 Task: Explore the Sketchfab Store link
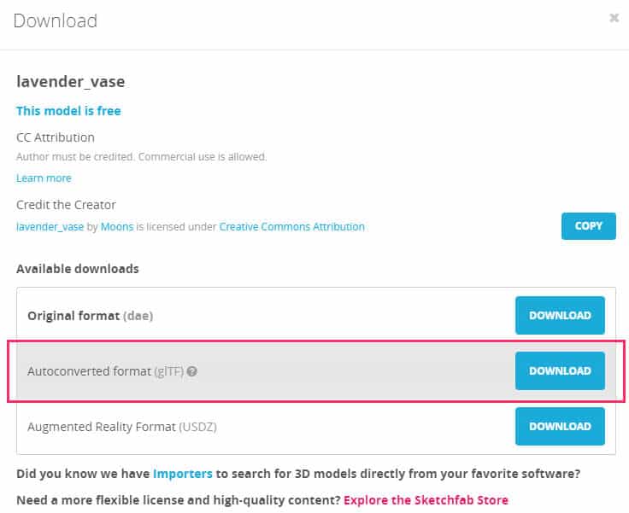click(x=426, y=499)
